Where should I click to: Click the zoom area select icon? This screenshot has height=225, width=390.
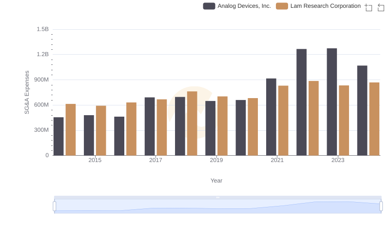[x=369, y=7]
